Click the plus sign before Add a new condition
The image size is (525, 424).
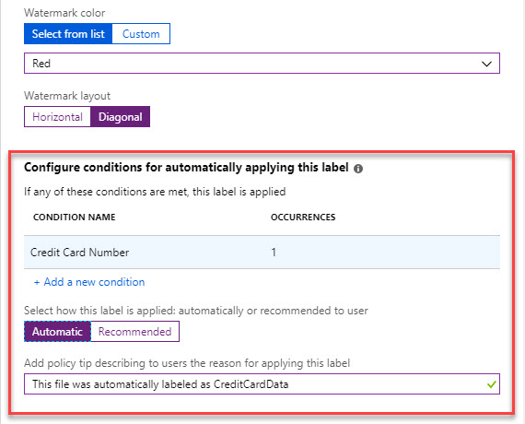point(37,282)
